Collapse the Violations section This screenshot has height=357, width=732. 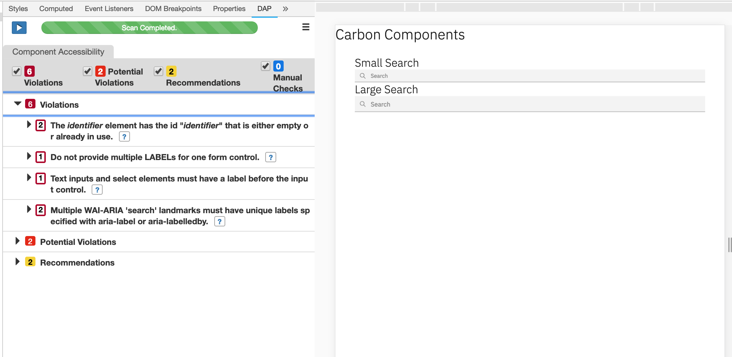pos(17,104)
